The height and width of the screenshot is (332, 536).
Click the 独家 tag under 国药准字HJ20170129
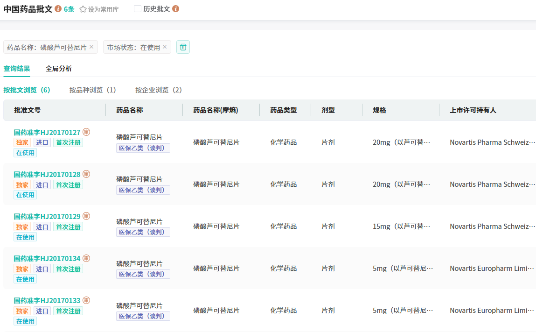click(x=22, y=227)
